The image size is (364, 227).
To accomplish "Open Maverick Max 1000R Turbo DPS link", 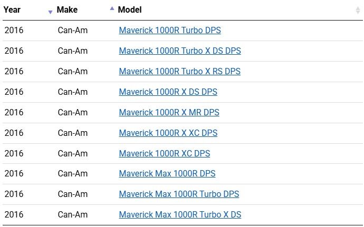I will [x=179, y=194].
